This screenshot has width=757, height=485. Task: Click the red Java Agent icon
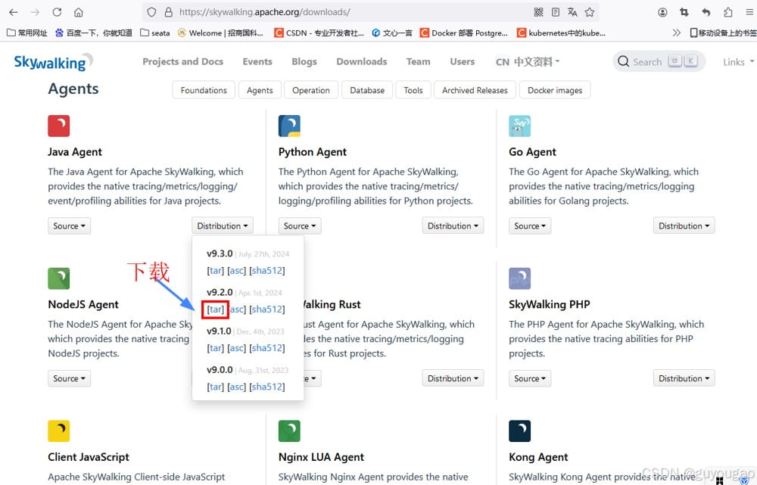59,126
